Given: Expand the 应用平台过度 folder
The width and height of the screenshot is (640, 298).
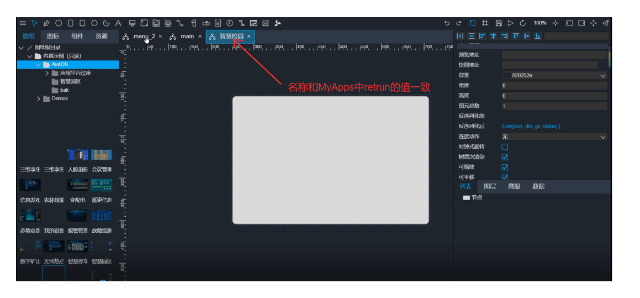Looking at the screenshot, I should click(47, 73).
